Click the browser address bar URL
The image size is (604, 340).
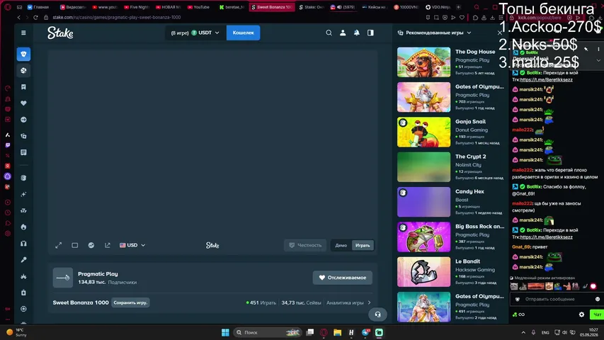(117, 17)
